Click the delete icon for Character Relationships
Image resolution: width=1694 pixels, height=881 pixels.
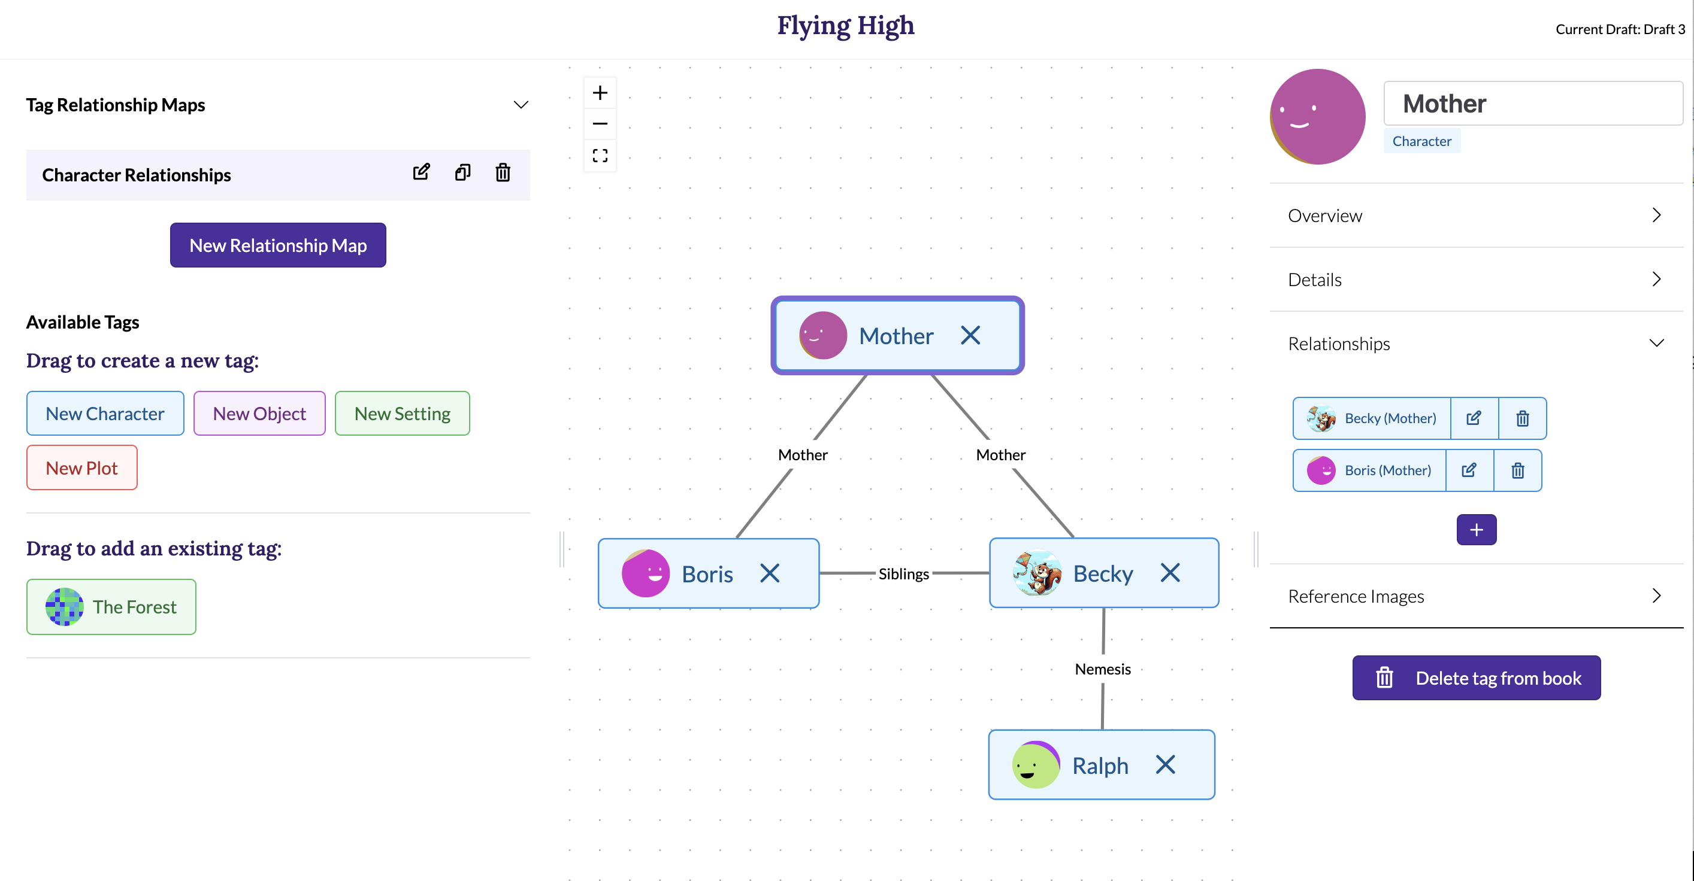[x=502, y=174]
